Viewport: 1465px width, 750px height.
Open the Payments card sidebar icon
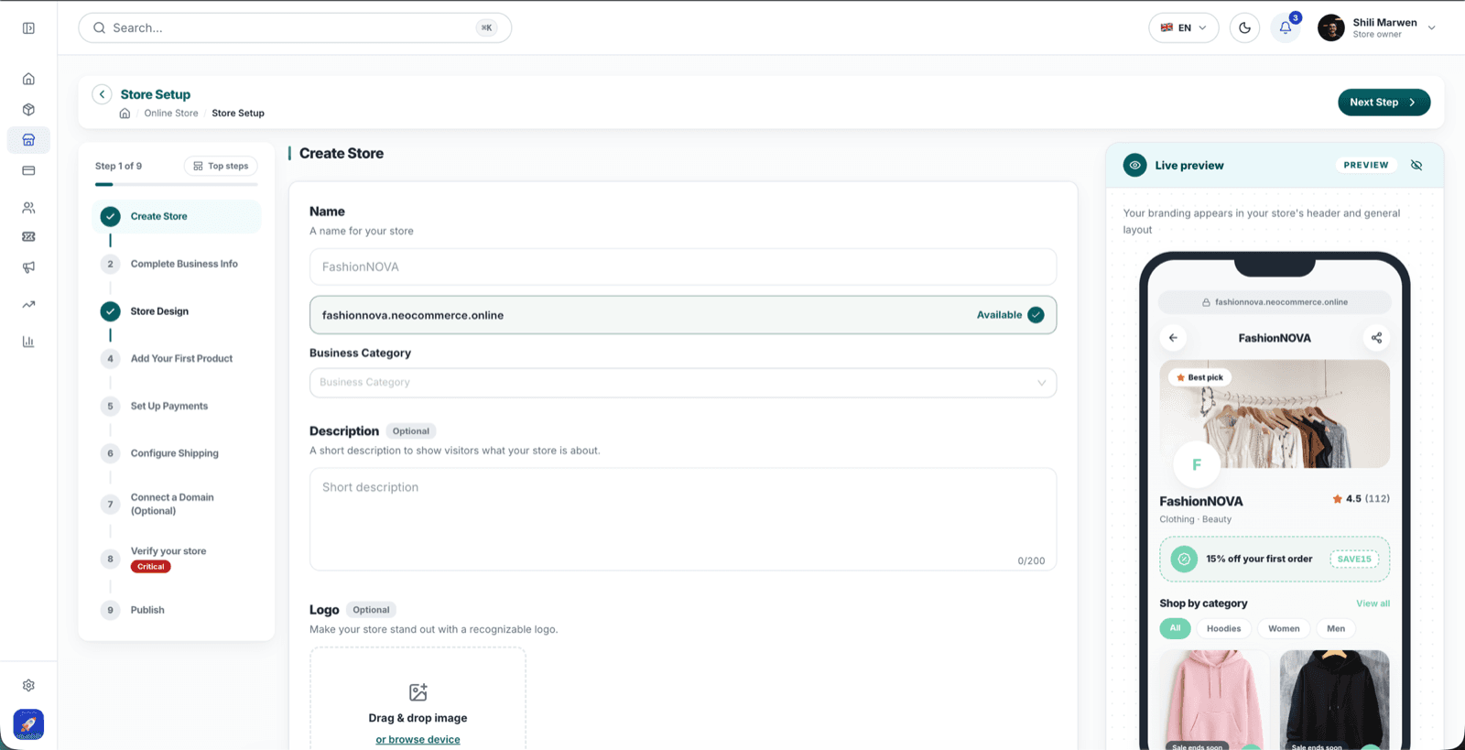click(x=28, y=170)
